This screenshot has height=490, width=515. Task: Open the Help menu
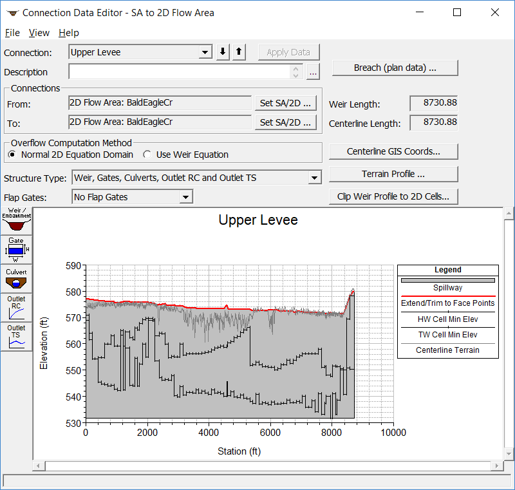tap(69, 33)
